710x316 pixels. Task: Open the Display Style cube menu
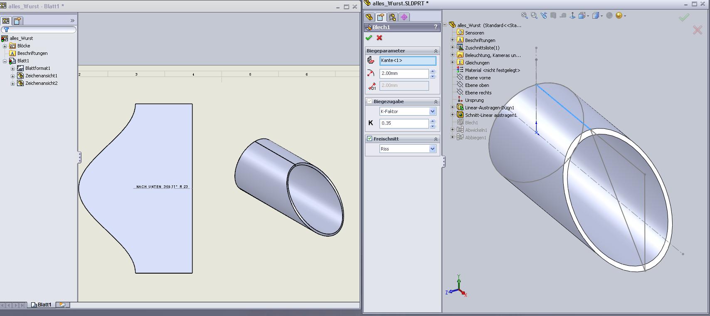coord(595,15)
